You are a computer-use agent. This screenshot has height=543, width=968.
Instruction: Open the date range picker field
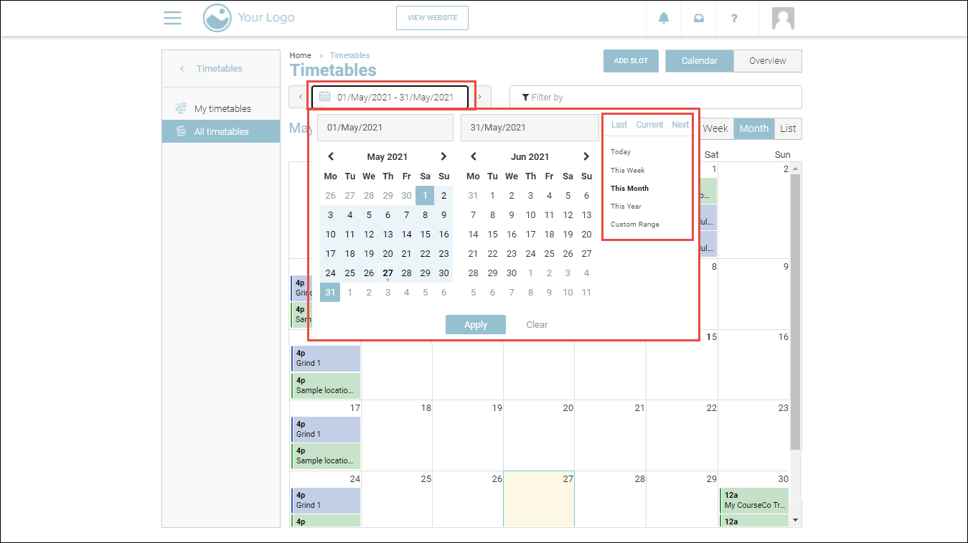point(390,97)
